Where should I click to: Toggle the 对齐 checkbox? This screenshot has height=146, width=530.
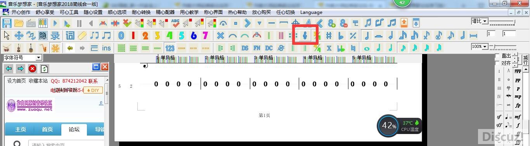point(497,63)
